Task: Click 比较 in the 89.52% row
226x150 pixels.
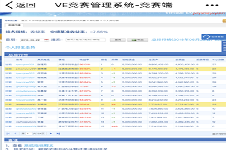Action: click(x=9, y=69)
